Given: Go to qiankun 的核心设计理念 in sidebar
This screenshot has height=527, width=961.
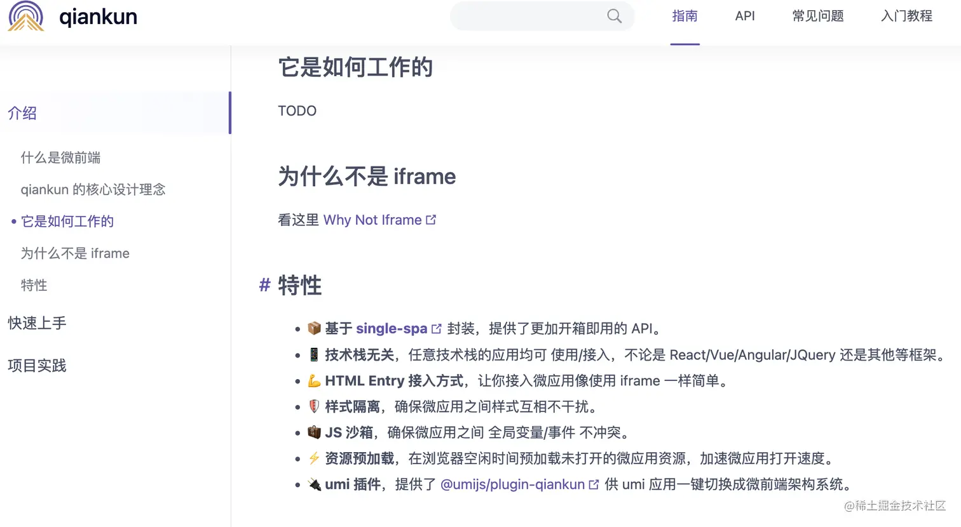Looking at the screenshot, I should [93, 189].
